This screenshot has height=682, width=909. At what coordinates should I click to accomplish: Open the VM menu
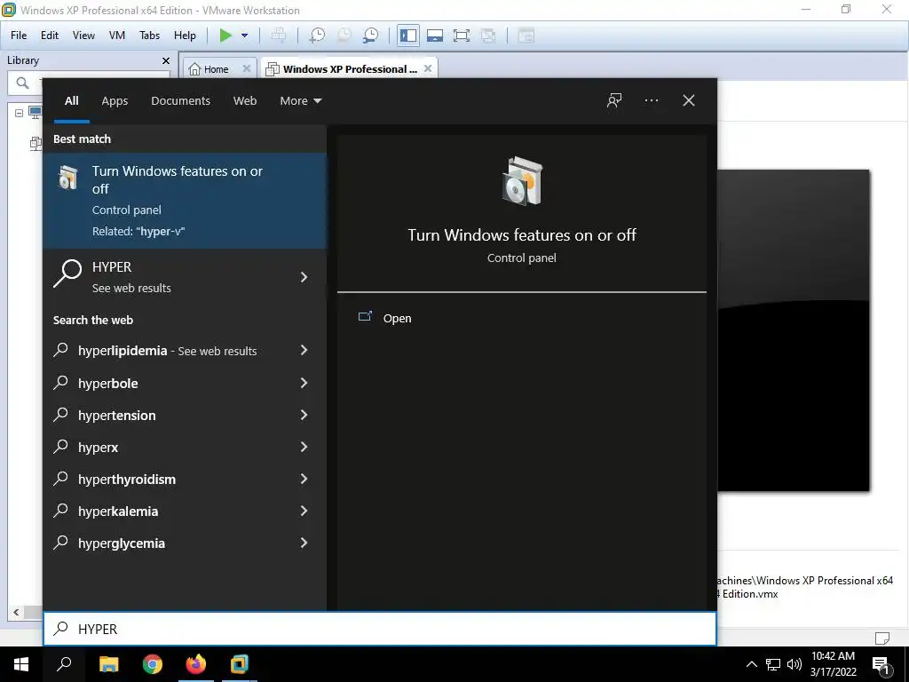pos(116,36)
